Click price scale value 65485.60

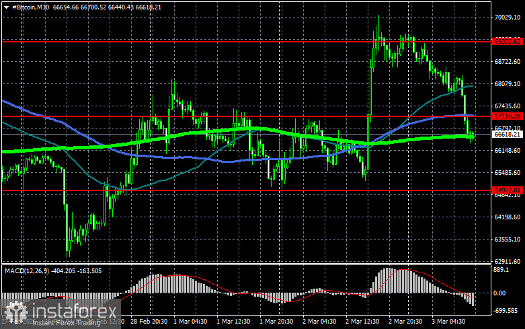[x=508, y=172]
